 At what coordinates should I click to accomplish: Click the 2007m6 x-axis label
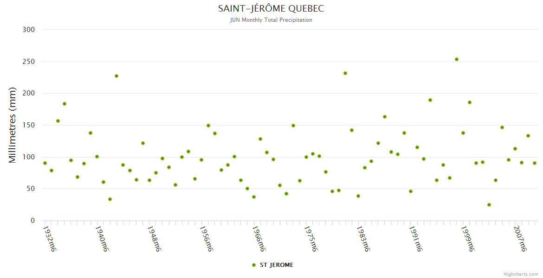tap(519, 239)
